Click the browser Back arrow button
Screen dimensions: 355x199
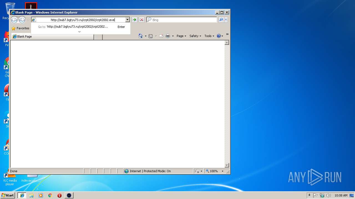(14, 20)
